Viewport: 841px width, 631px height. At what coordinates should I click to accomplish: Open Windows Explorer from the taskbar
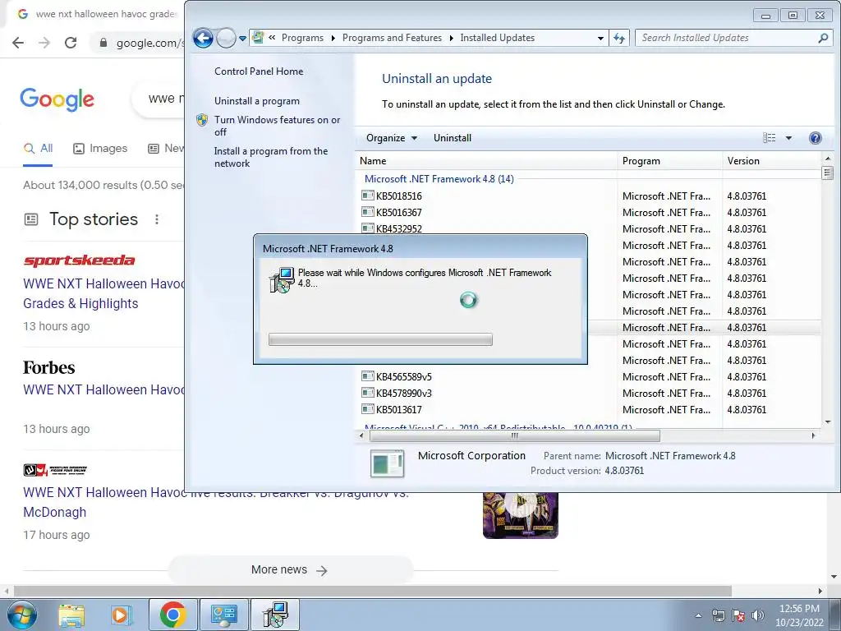[71, 615]
